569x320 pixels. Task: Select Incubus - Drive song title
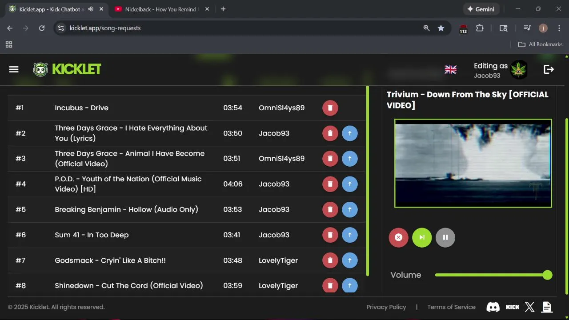point(81,108)
